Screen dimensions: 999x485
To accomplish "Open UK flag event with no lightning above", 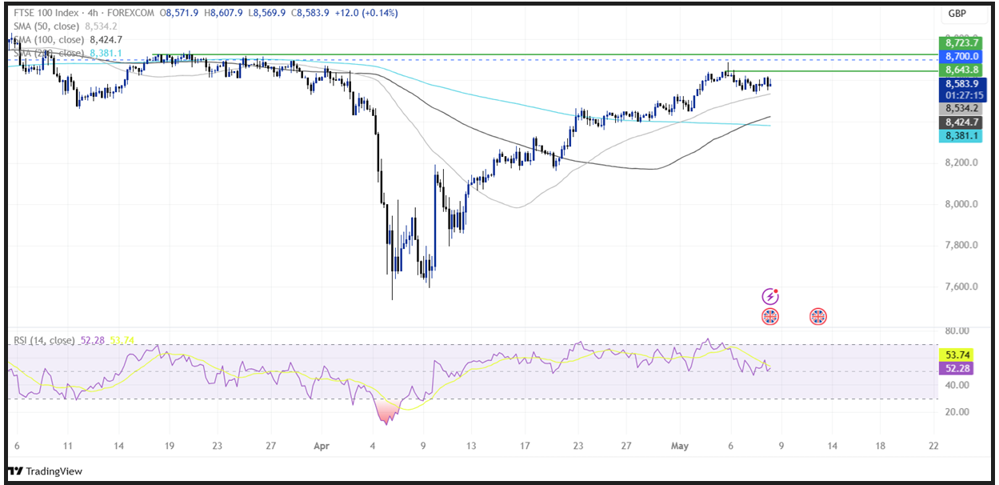I will point(818,316).
